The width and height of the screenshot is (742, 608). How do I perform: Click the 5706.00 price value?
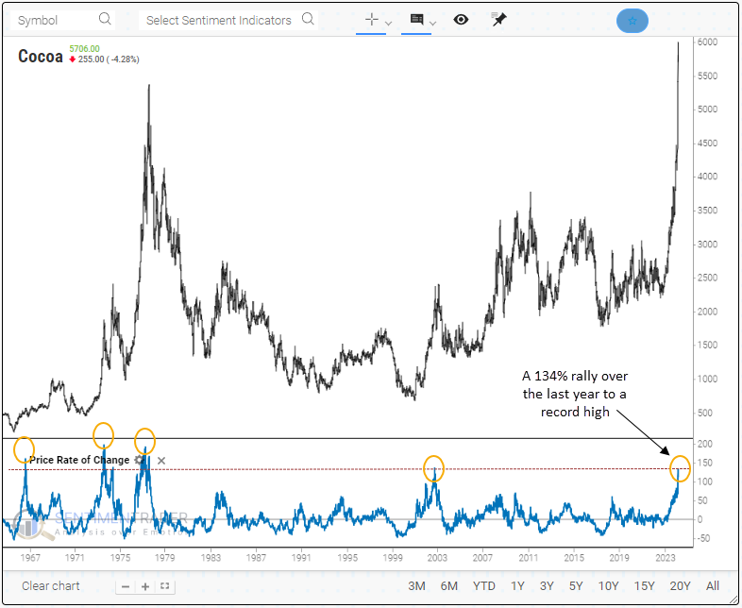(x=84, y=49)
